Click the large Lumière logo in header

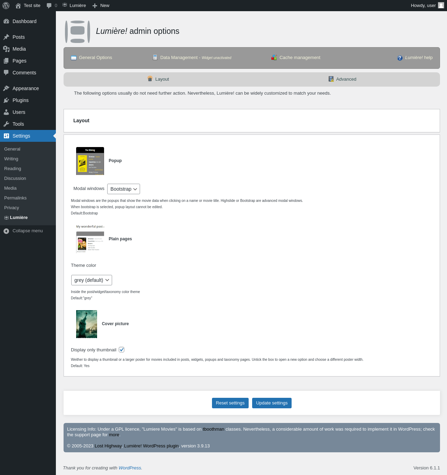pyautogui.click(x=78, y=32)
